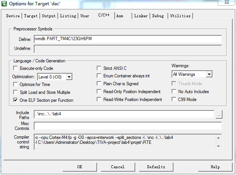Image resolution: width=236 pixels, height=175 pixels.
Task: Click compiler string scrollbar down arrow
Action: point(218,146)
